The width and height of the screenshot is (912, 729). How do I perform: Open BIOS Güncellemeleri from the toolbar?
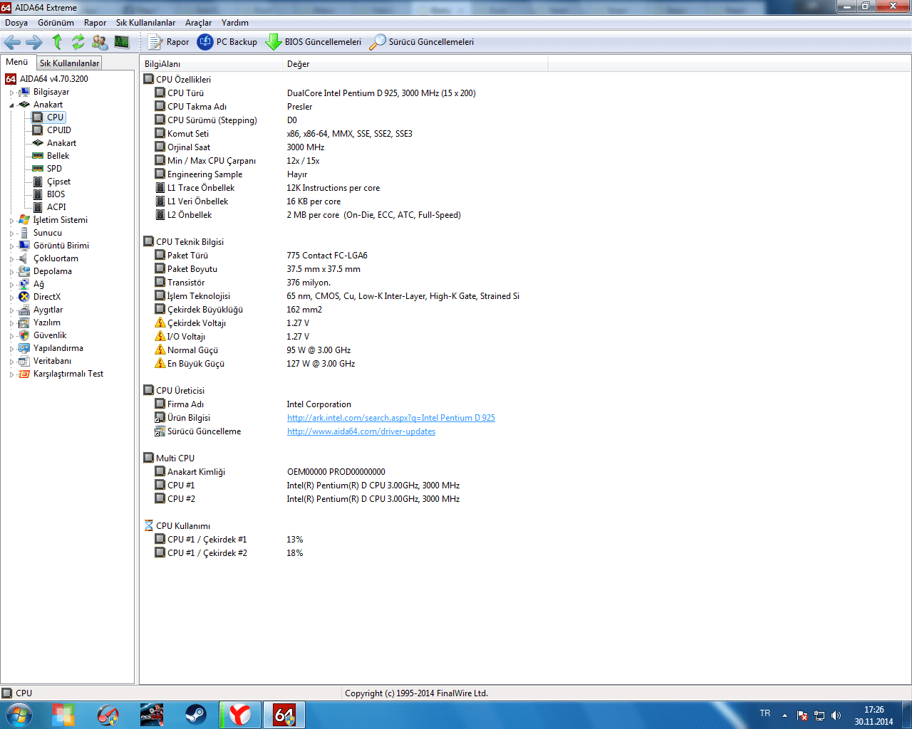coord(313,42)
